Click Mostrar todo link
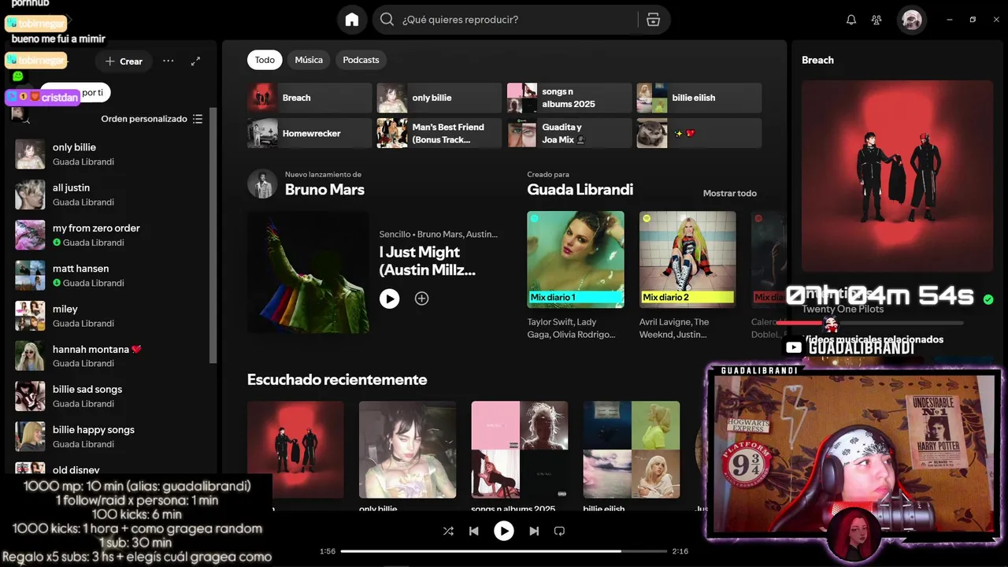Viewport: 1008px width, 567px height. coord(729,193)
